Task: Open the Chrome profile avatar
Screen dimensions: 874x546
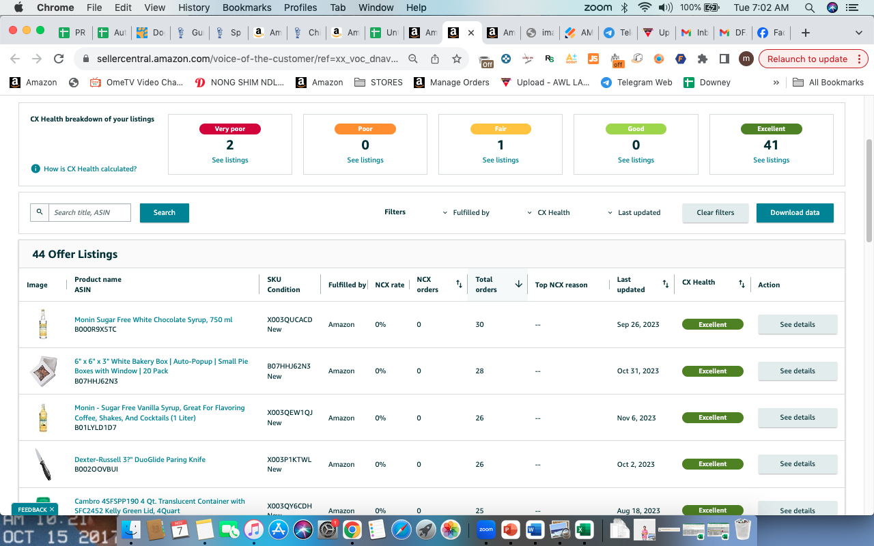Action: [x=746, y=59]
